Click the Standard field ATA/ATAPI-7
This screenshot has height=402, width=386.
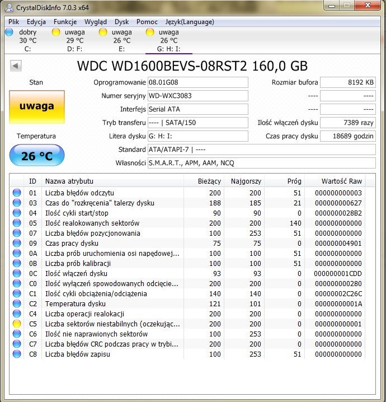tap(262, 149)
